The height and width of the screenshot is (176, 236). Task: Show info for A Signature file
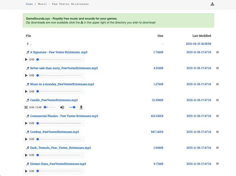218,52
